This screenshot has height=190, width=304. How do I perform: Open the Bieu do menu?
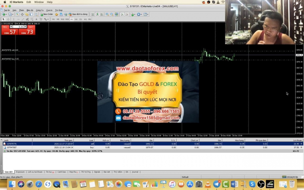[30, 10]
